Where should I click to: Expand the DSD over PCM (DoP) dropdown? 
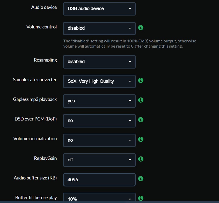pyautogui.click(x=99, y=121)
